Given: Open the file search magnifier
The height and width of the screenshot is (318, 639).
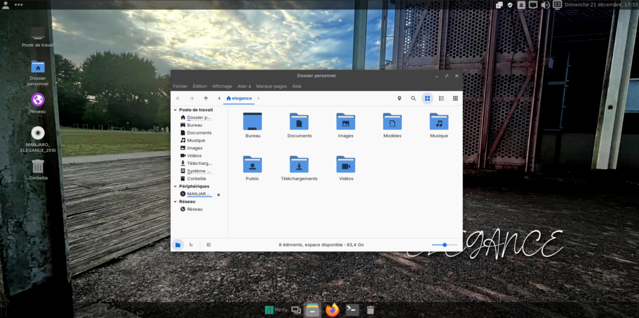Looking at the screenshot, I should click(413, 98).
